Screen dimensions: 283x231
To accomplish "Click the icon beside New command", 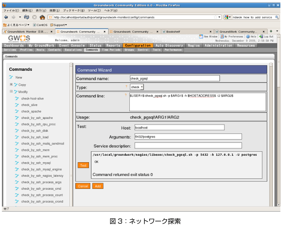I will 11,77.
